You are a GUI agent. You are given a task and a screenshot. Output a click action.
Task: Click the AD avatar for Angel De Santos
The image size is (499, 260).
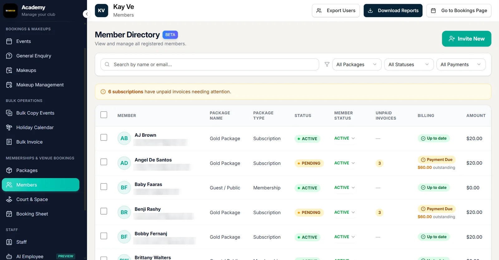click(124, 163)
